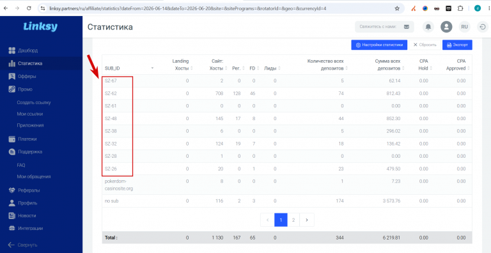Click the SZ-26 SUB_ID cell
This screenshot has height=253, width=491.
[111, 169]
